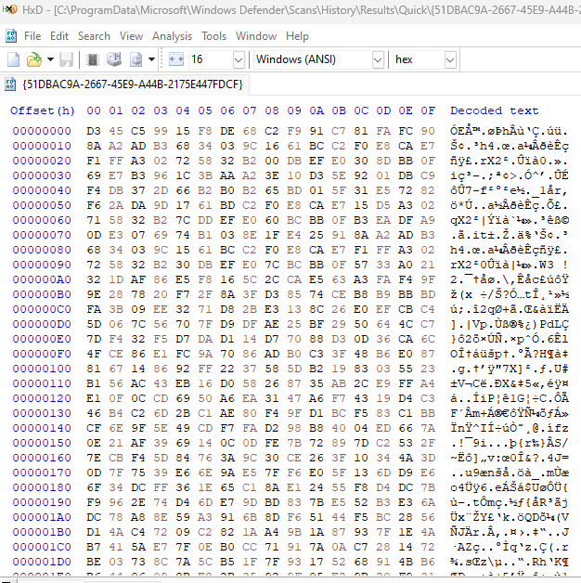Click the Save floppy disk icon
This screenshot has width=581, height=583.
(x=66, y=59)
